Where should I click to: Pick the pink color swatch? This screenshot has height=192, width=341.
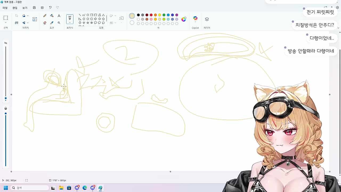[x=151, y=19]
